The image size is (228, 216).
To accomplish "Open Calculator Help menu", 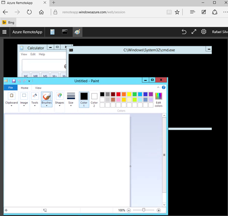I will (x=42, y=54).
